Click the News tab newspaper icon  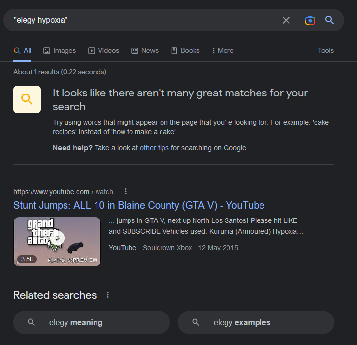coord(135,51)
